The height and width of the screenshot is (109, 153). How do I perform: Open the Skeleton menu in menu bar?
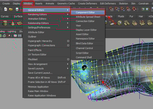click(x=123, y=4)
